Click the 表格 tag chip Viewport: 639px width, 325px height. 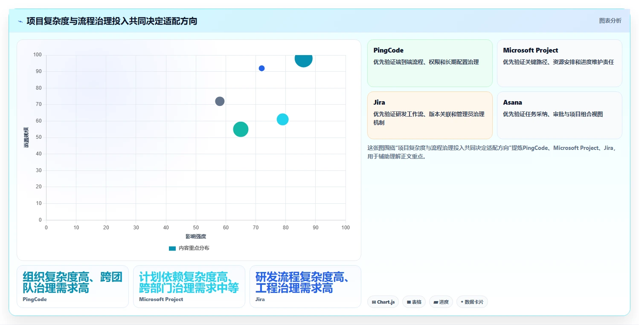(414, 302)
